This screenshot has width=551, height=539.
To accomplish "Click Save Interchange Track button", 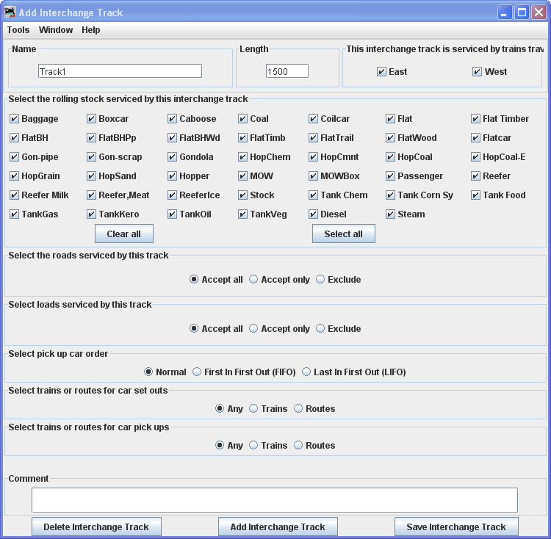I will [456, 527].
